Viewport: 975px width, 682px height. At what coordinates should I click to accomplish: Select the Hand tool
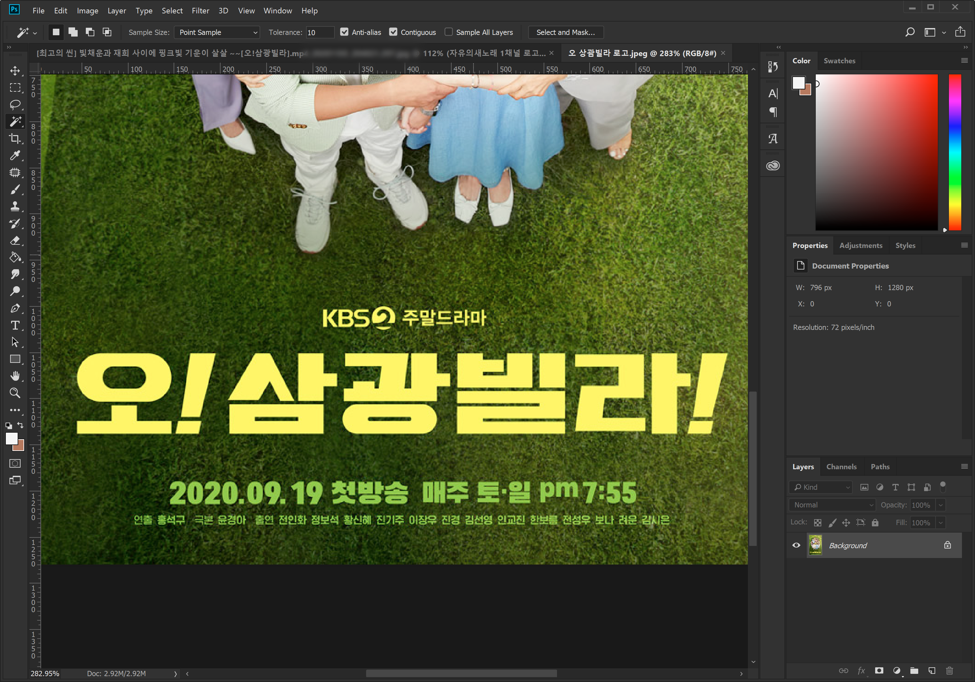(15, 376)
